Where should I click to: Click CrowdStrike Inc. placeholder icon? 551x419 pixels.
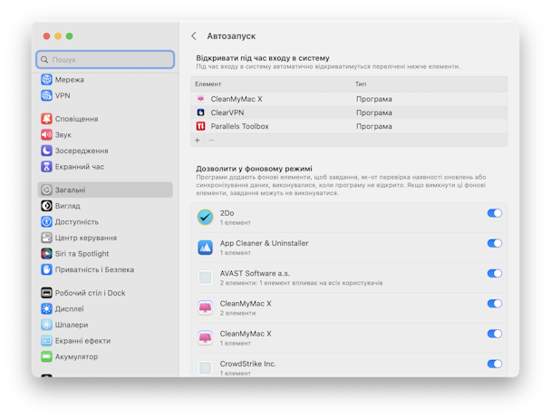pos(205,368)
